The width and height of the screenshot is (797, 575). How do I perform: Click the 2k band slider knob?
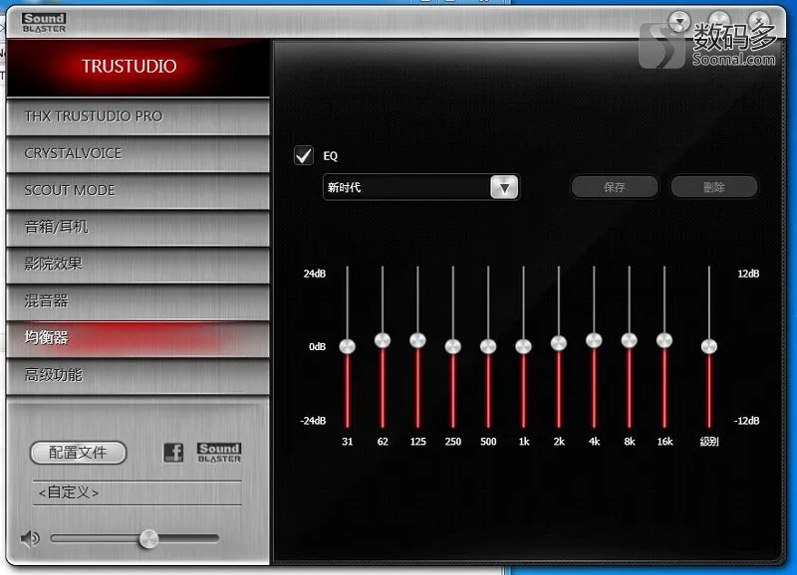click(559, 343)
